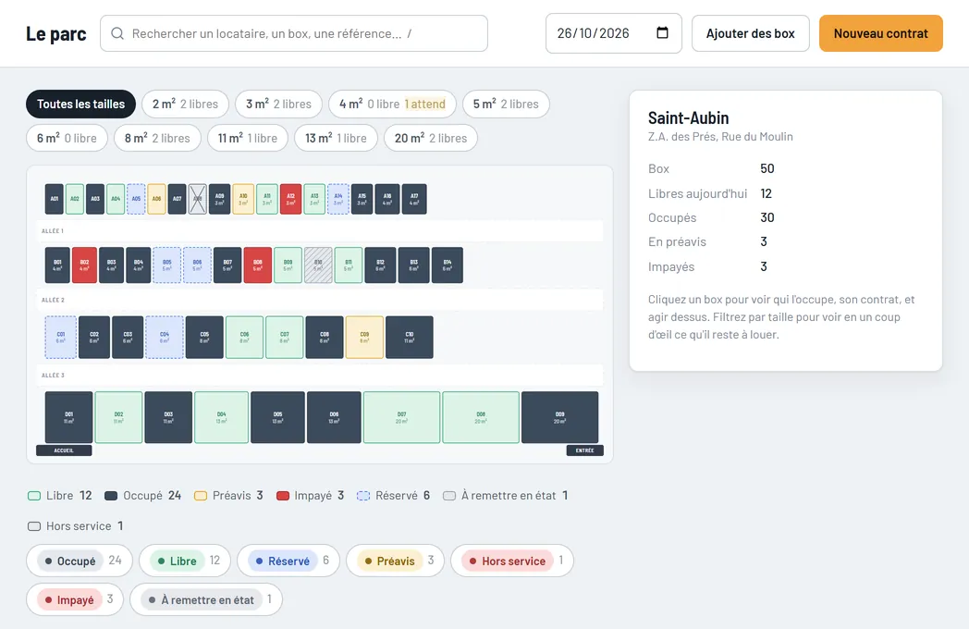The image size is (969, 629).
Task: Select free box A02
Action: [75, 199]
